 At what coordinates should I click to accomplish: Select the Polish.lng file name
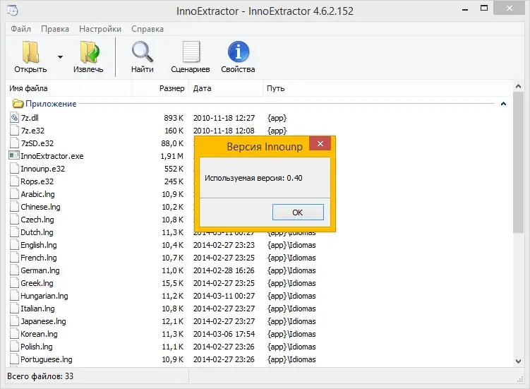(x=37, y=347)
